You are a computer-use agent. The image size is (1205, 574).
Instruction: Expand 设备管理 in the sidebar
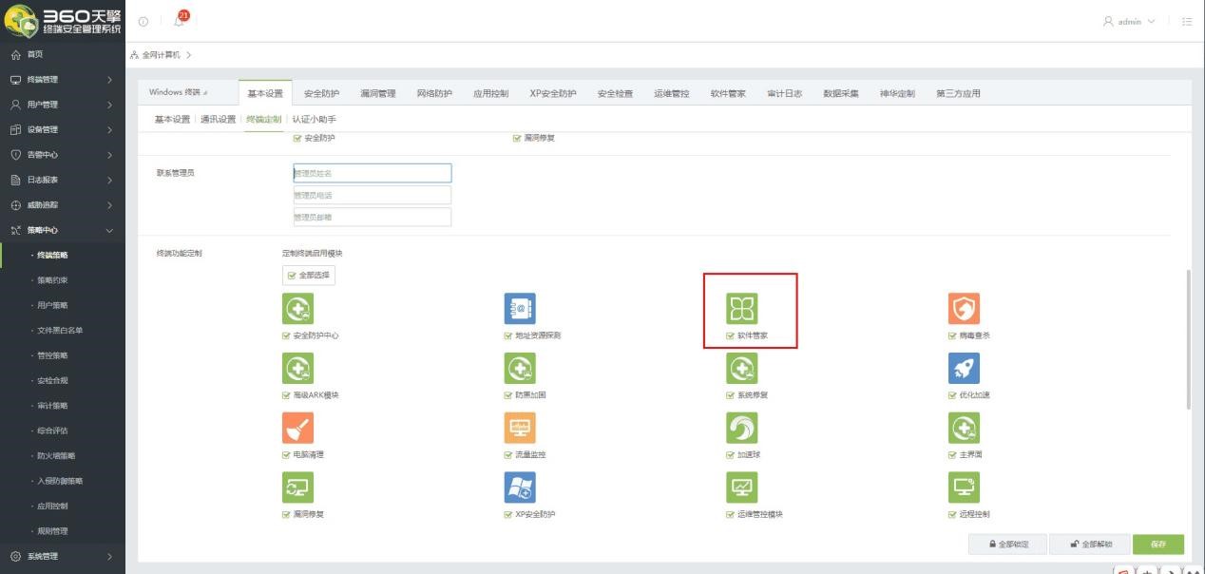[63, 129]
